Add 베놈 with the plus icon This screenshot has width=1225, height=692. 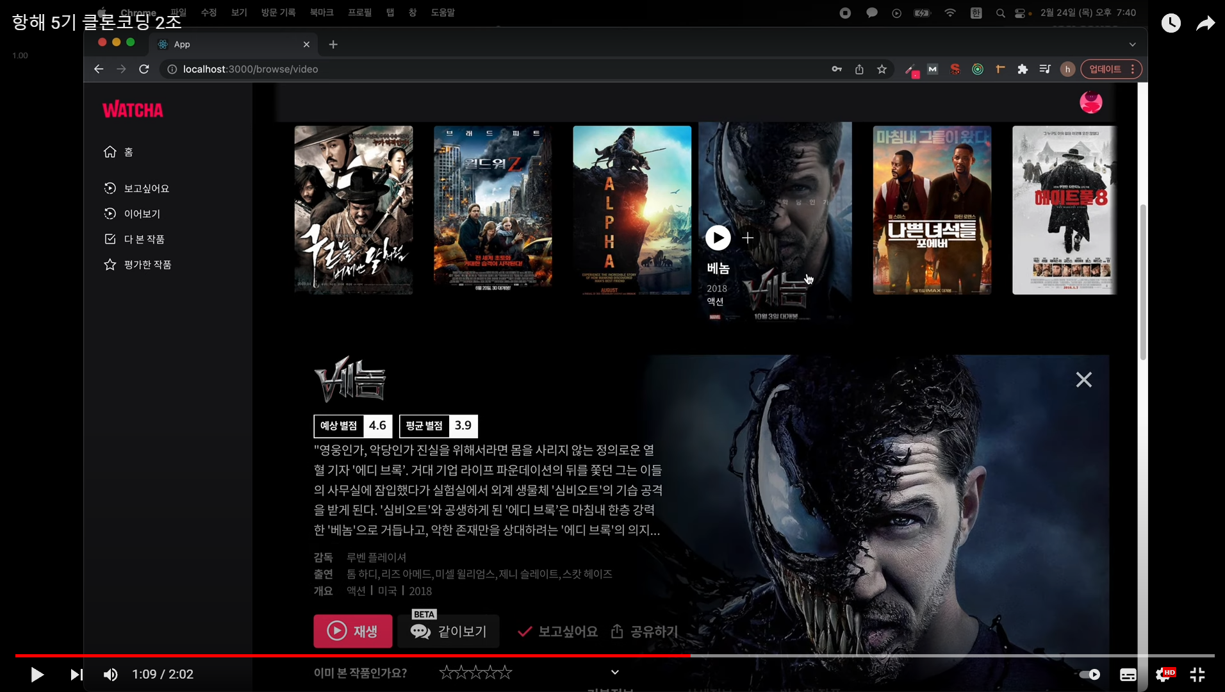[748, 238]
